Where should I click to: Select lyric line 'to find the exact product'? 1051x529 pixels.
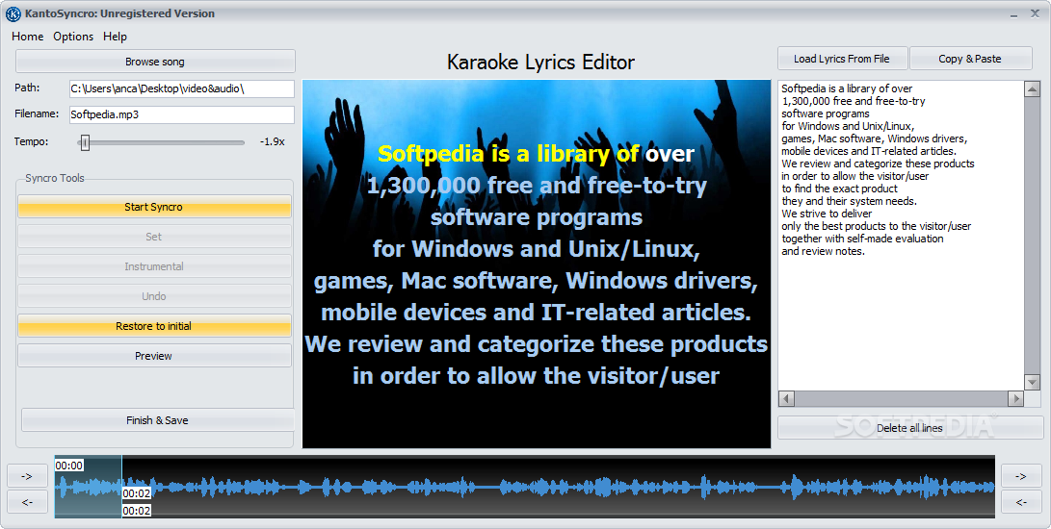(x=839, y=189)
